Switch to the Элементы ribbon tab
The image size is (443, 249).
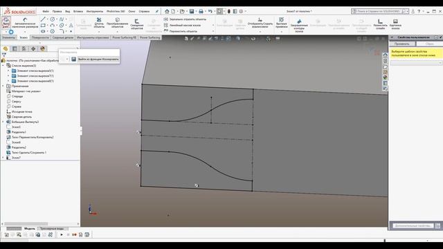tap(8, 37)
